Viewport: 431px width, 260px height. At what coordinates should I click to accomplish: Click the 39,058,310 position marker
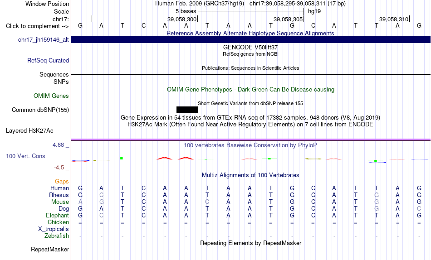pyautogui.click(x=394, y=19)
